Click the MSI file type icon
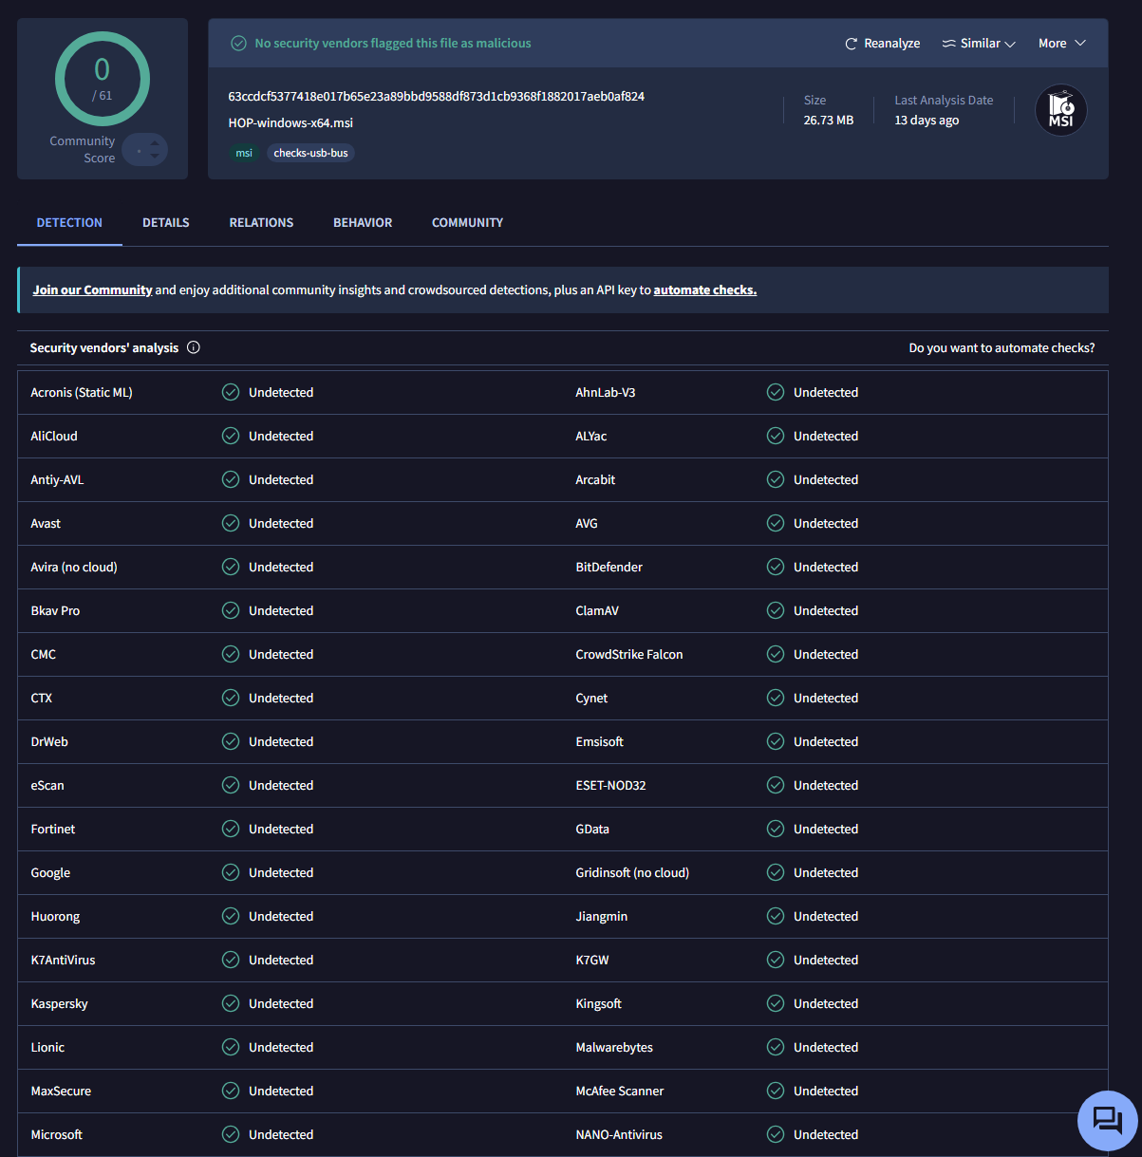This screenshot has height=1157, width=1142. click(1060, 111)
